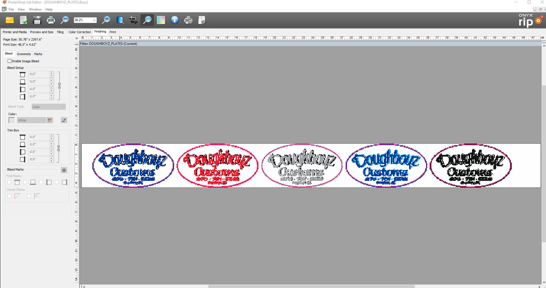Click the gray Doughboyz Customs logo in preview

[x=302, y=165]
